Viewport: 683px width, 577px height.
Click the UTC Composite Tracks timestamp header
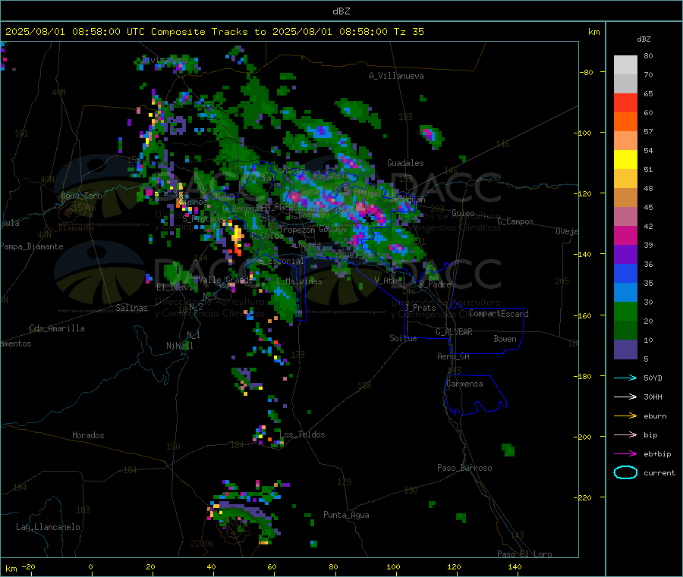point(214,32)
